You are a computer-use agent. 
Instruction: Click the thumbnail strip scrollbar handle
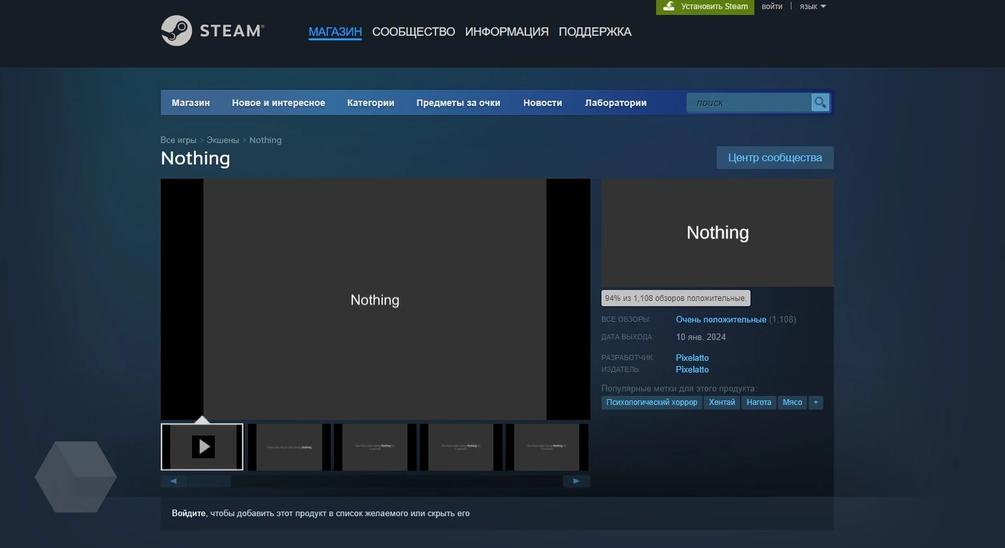210,481
